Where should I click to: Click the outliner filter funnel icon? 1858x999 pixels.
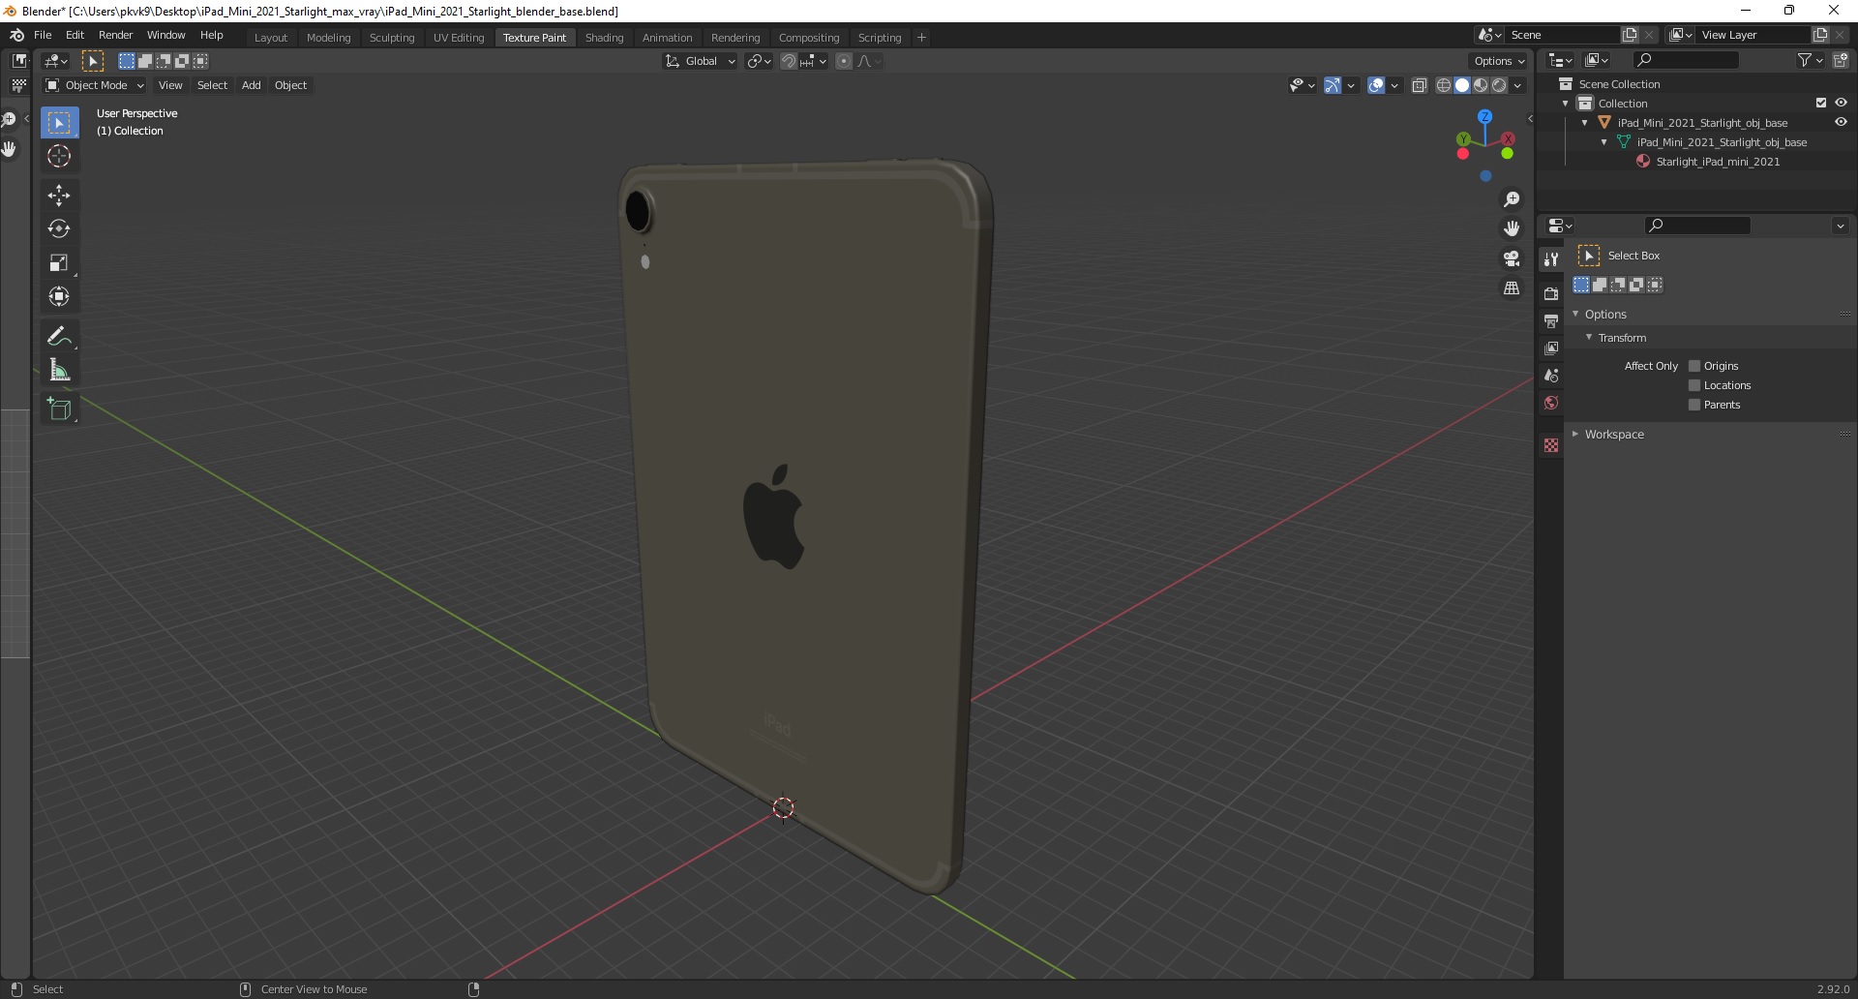point(1805,60)
